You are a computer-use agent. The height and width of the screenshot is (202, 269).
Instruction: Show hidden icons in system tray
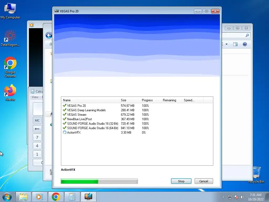point(223,197)
